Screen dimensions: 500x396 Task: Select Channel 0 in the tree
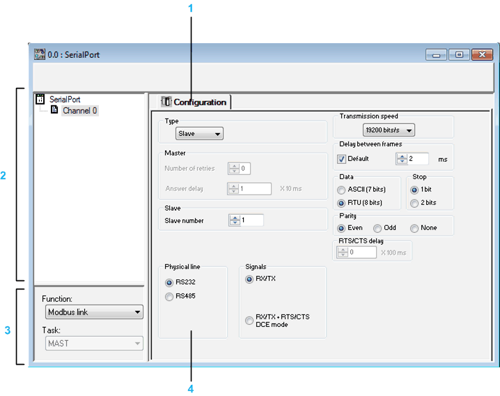tap(79, 110)
